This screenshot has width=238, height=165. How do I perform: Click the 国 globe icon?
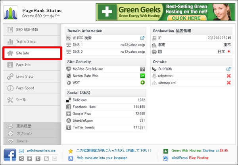[x=154, y=52]
